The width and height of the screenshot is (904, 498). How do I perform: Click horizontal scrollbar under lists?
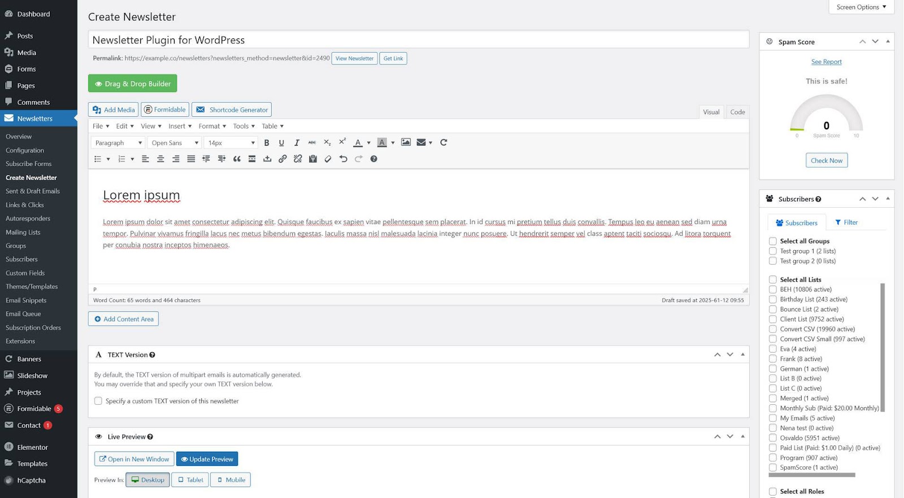tap(811, 475)
